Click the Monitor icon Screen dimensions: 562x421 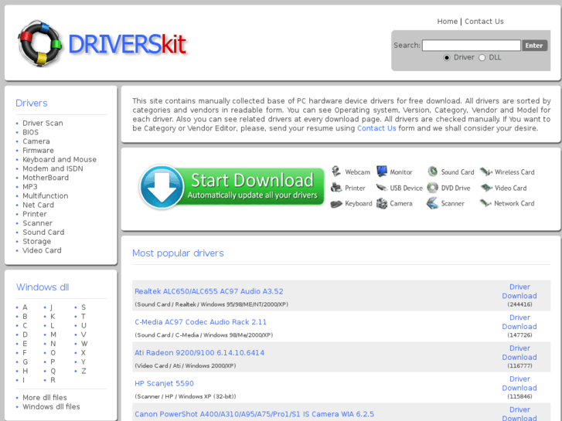382,171
